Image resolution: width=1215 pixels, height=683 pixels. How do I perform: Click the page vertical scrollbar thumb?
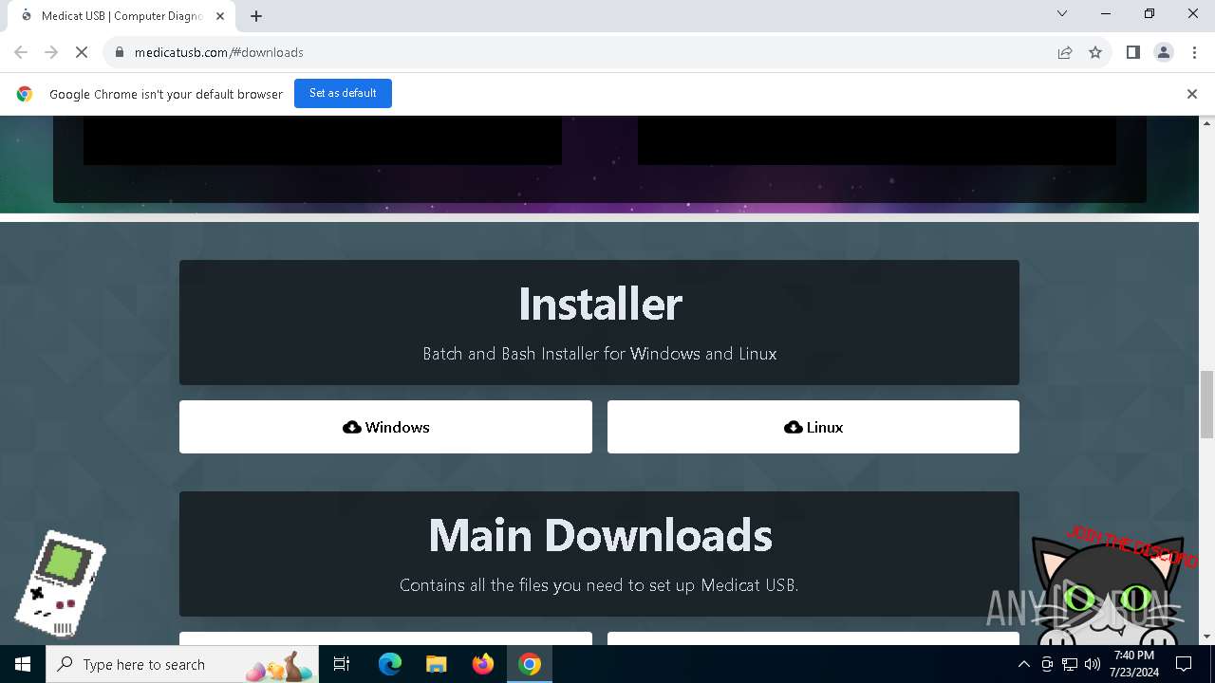click(1206, 405)
